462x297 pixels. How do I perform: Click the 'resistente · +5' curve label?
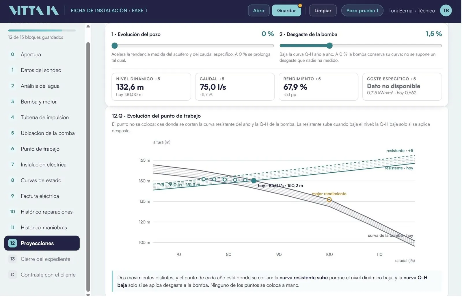(400, 151)
